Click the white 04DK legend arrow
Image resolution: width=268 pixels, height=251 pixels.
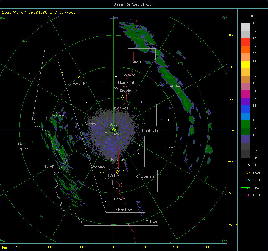245,165
